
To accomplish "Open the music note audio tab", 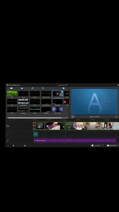I will 32,88.
